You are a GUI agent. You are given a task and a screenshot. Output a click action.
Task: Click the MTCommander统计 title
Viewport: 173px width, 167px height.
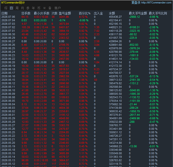click(13, 2)
